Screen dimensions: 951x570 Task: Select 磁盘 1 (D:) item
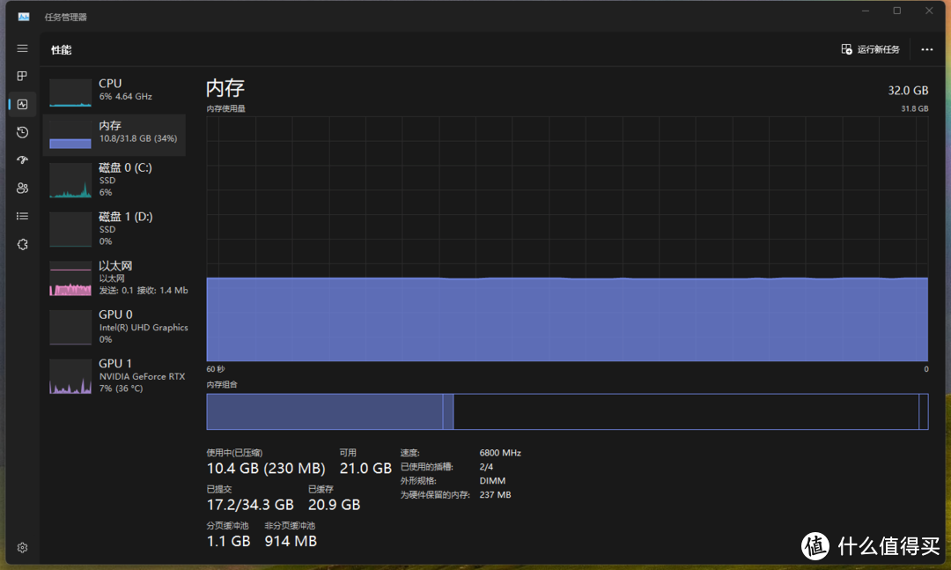point(115,229)
